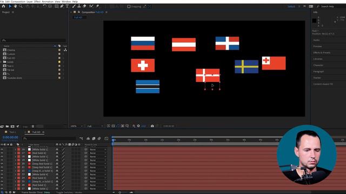Click the timeline layer search field
Viewport: 346px width, 194px height.
coord(49,138)
